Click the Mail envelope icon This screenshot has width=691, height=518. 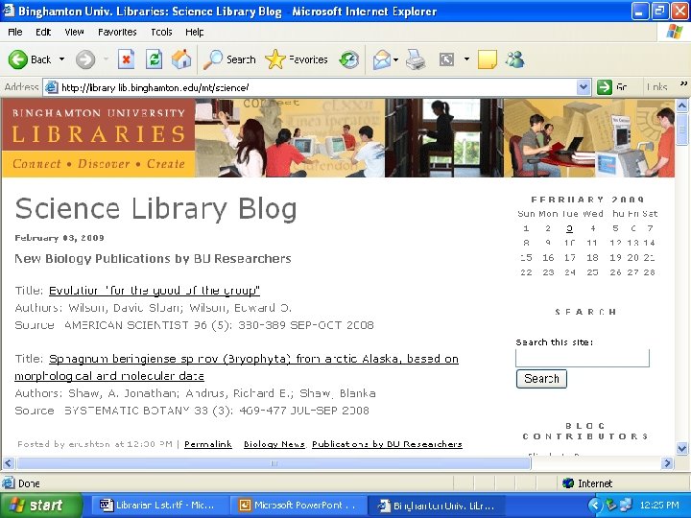(381, 59)
